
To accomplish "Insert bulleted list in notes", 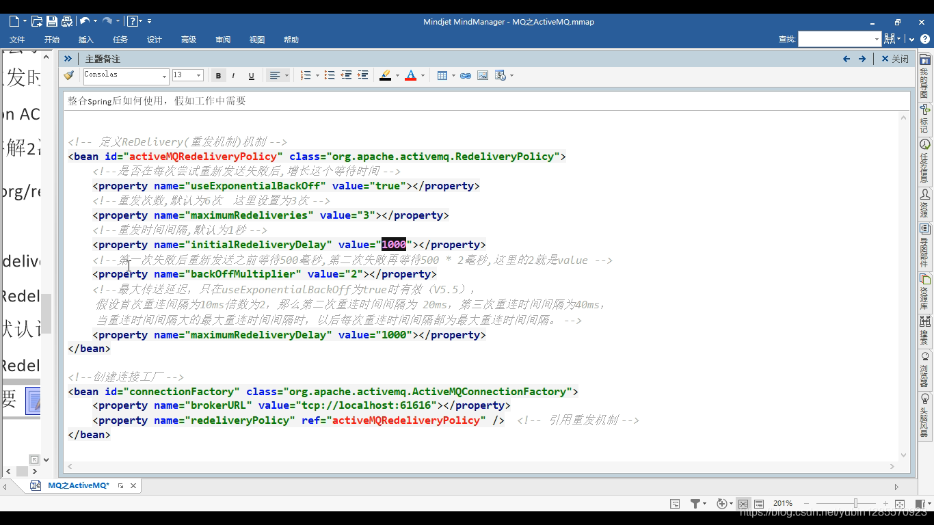I will [x=330, y=75].
